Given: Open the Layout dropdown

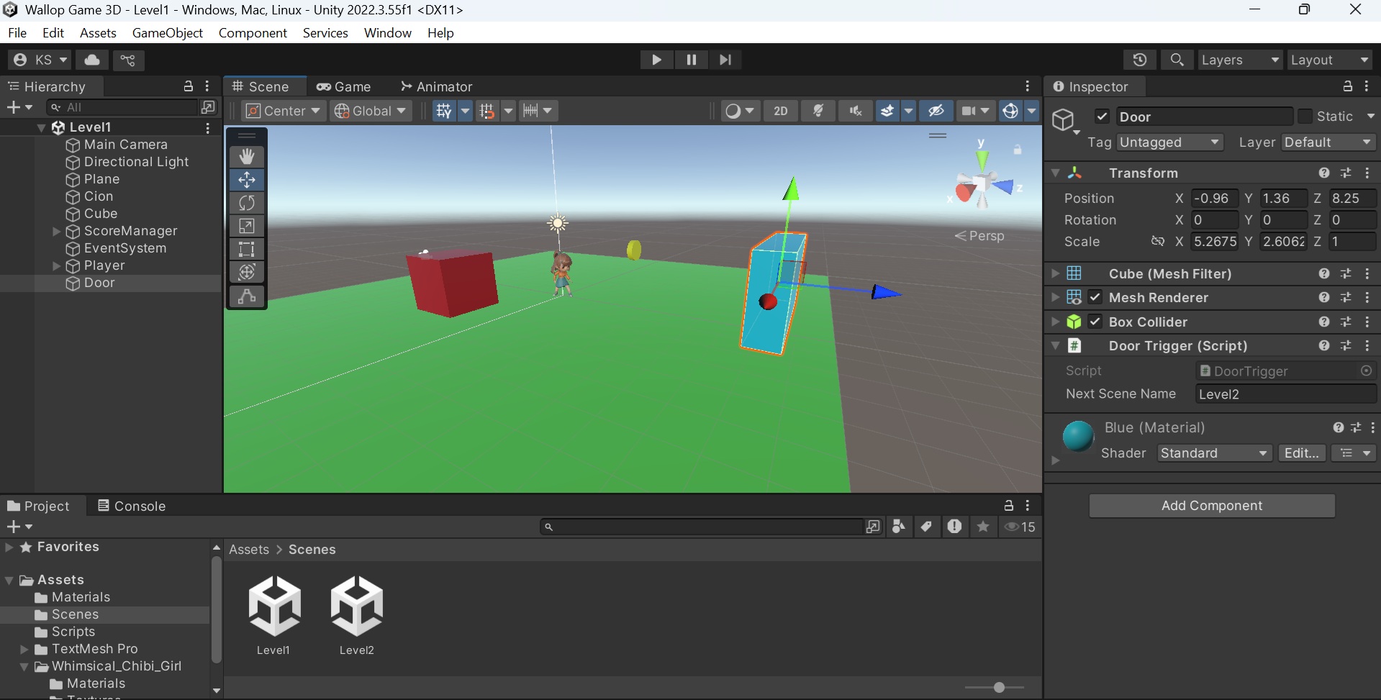Looking at the screenshot, I should (x=1328, y=60).
